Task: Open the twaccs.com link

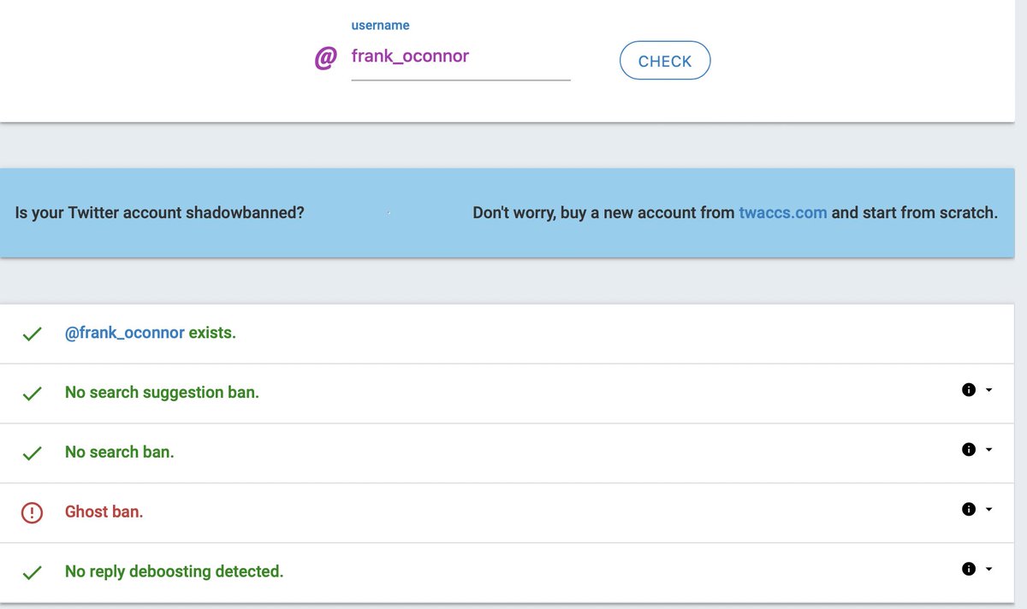Action: pyautogui.click(x=783, y=212)
